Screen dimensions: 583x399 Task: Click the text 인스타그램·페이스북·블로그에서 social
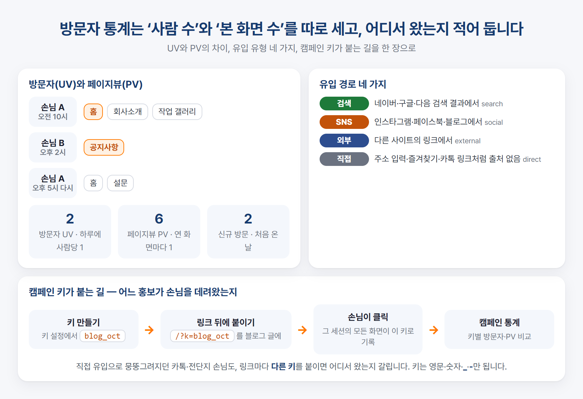[438, 122]
